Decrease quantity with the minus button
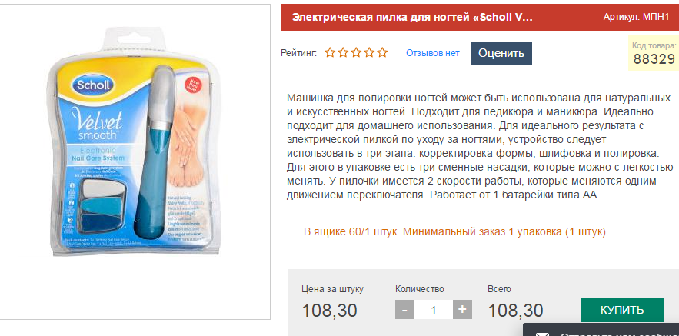Screen dimensions: 679x336 pyautogui.click(x=405, y=310)
